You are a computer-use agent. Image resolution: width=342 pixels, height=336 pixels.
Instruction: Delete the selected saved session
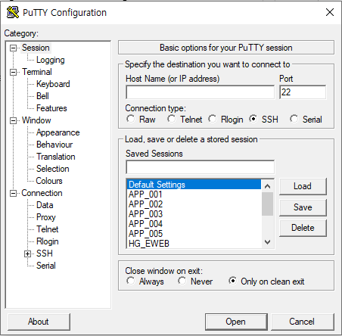303,228
